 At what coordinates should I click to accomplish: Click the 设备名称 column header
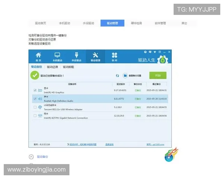click(x=72, y=84)
